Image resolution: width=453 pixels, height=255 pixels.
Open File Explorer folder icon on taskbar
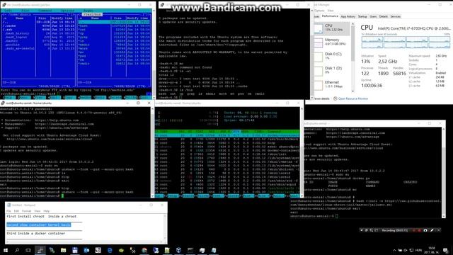63,250
